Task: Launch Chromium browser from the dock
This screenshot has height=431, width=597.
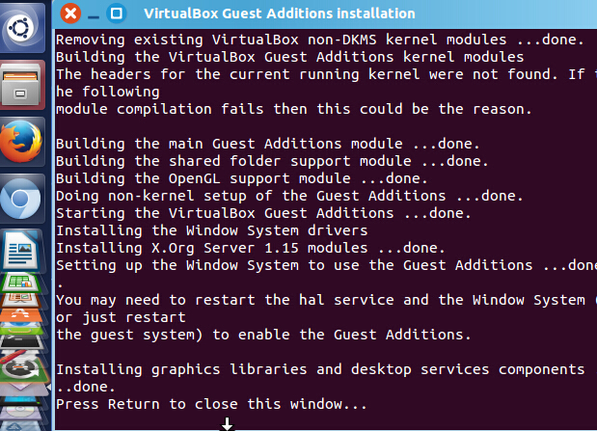Action: (23, 201)
